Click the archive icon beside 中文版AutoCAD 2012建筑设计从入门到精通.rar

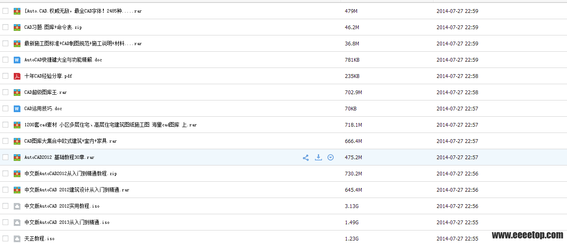tap(17, 190)
